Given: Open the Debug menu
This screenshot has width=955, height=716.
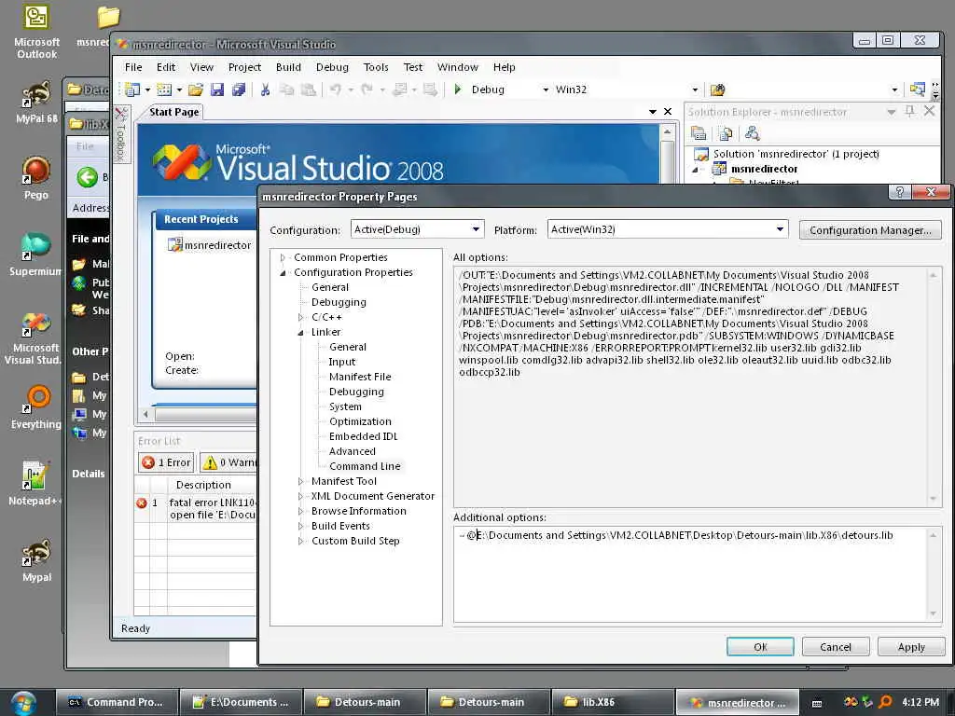Looking at the screenshot, I should [332, 67].
